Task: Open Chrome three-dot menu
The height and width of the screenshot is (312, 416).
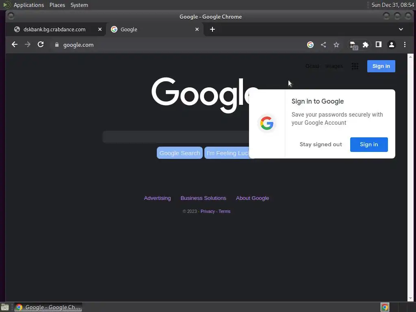Action: point(405,45)
